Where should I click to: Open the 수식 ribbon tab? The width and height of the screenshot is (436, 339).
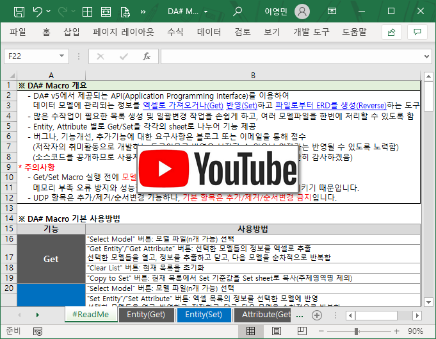(175, 32)
